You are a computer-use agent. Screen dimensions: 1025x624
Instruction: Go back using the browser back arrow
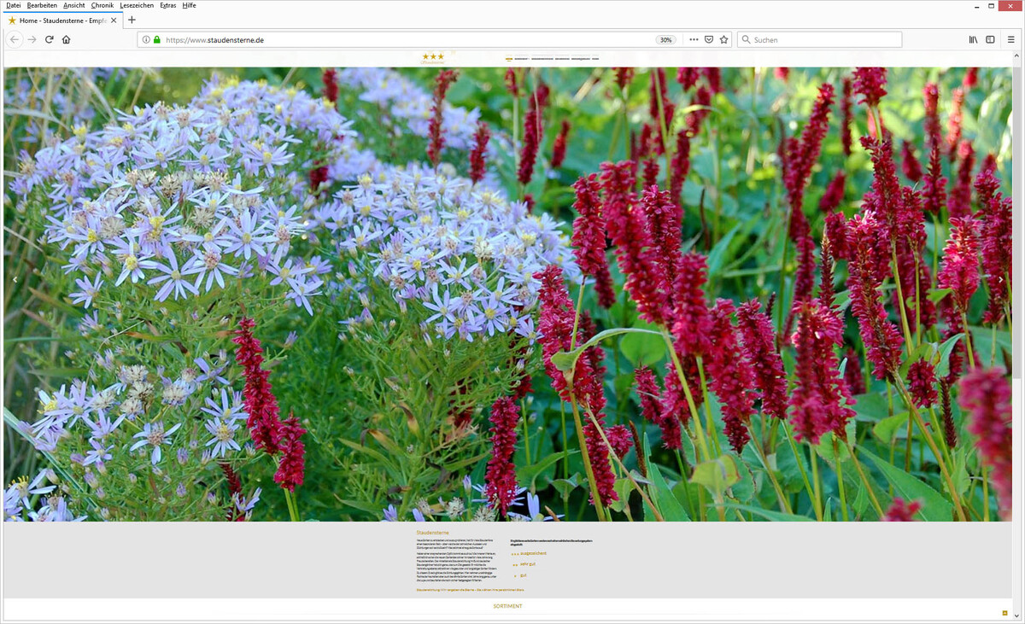point(14,39)
